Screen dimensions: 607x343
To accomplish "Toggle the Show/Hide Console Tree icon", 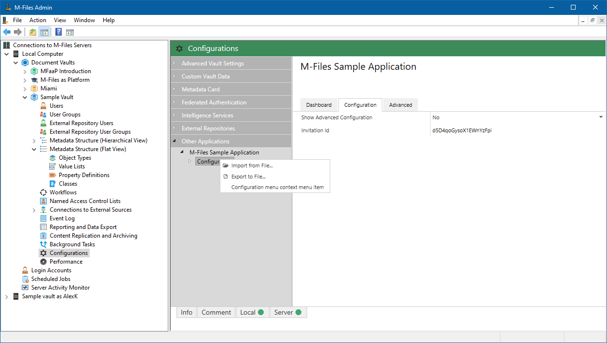I will pyautogui.click(x=44, y=32).
